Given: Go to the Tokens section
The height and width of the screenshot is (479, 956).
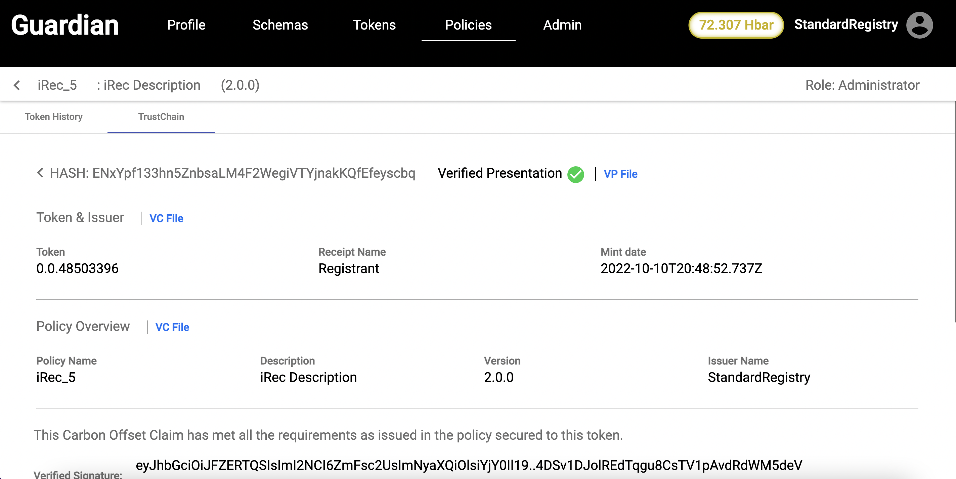Looking at the screenshot, I should point(374,25).
